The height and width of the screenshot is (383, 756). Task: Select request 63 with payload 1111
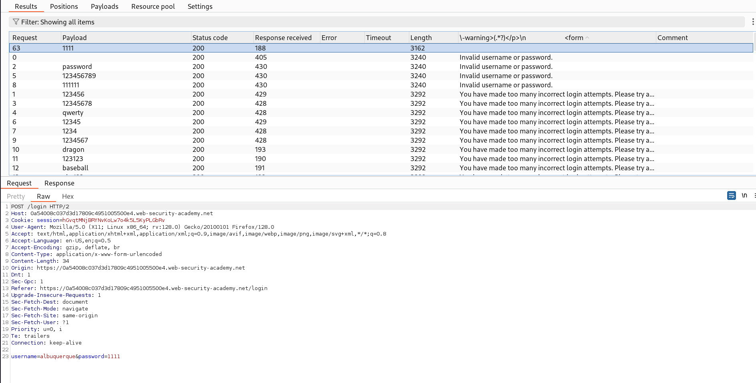click(x=68, y=48)
